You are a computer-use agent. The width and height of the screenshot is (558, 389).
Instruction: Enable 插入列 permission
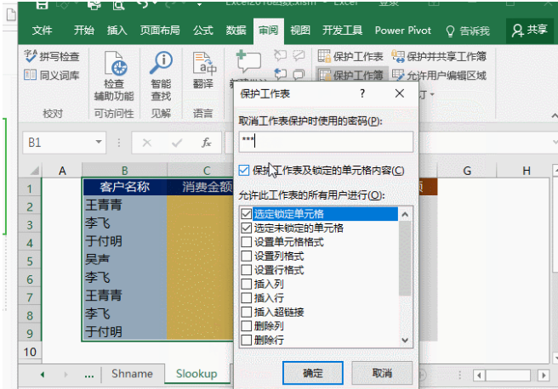[x=247, y=285]
